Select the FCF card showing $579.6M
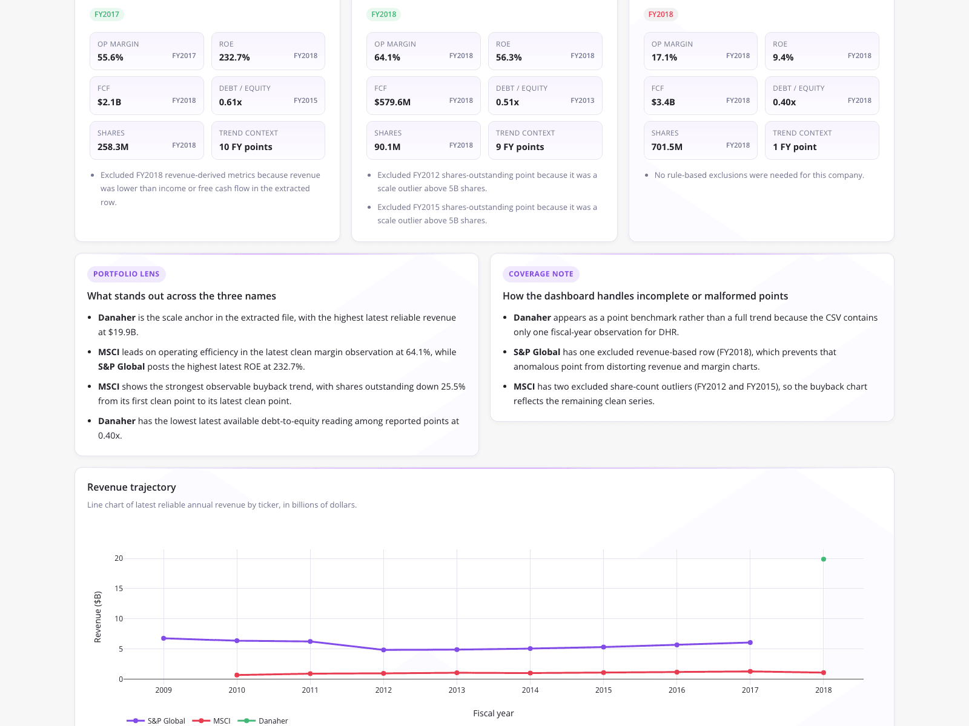The image size is (969, 726). click(423, 96)
